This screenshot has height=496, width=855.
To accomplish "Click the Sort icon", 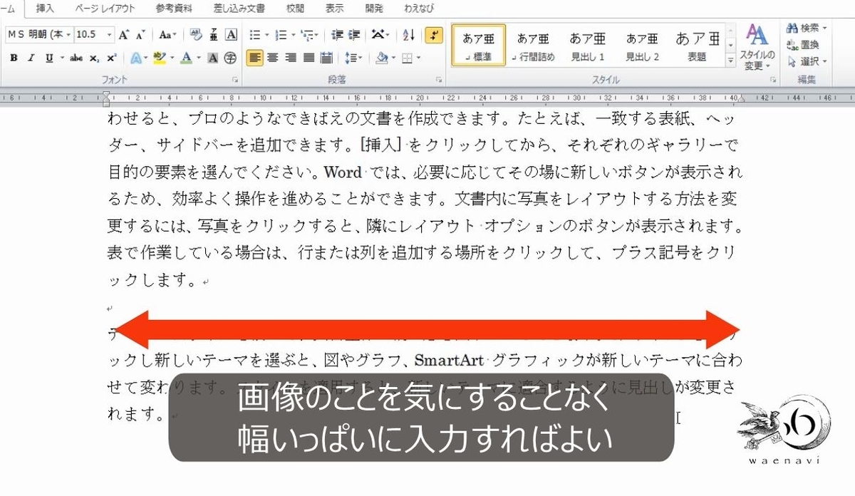I will (x=408, y=34).
